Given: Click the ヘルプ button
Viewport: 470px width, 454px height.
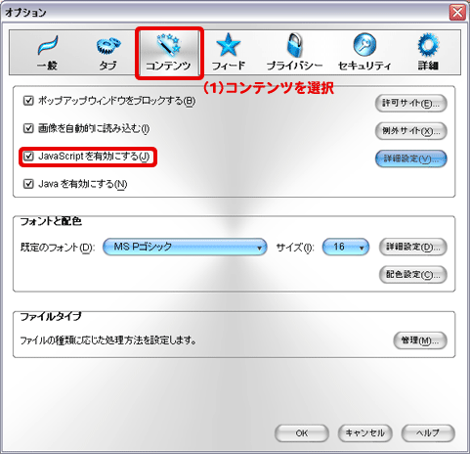Looking at the screenshot, I should 428,433.
